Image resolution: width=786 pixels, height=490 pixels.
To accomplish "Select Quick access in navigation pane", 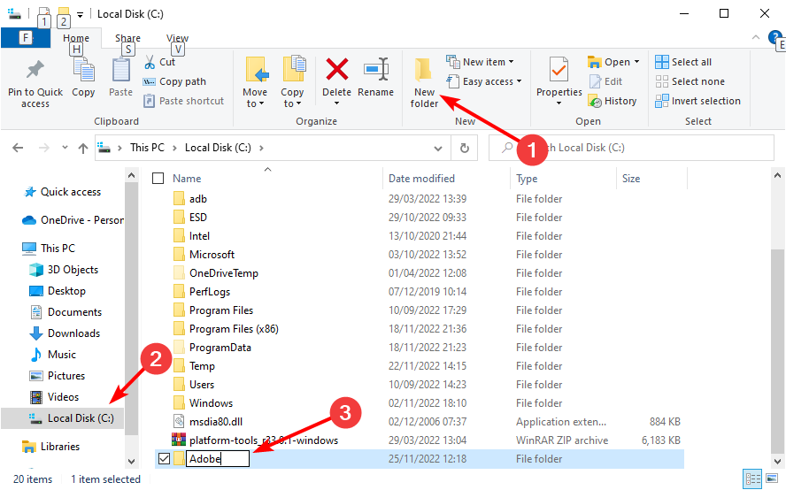I will [x=63, y=193].
